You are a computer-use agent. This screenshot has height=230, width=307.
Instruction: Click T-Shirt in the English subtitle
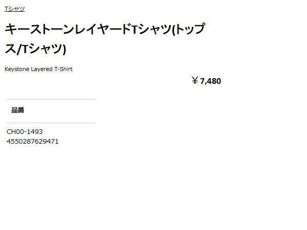click(63, 69)
